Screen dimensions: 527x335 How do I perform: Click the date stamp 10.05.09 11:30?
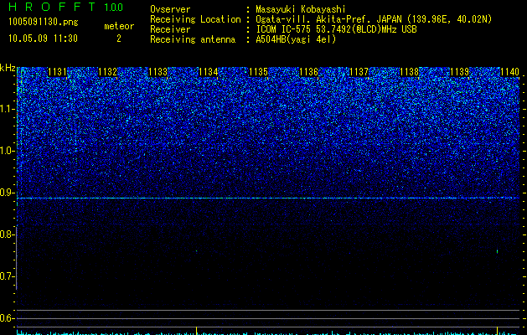(43, 39)
